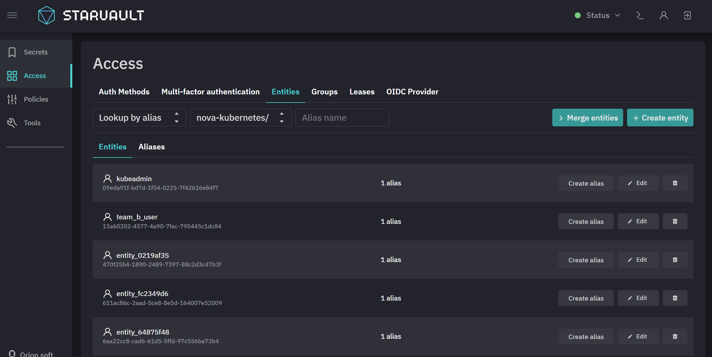The width and height of the screenshot is (712, 357).
Task: Edit the team_b_user entity
Action: (x=638, y=221)
